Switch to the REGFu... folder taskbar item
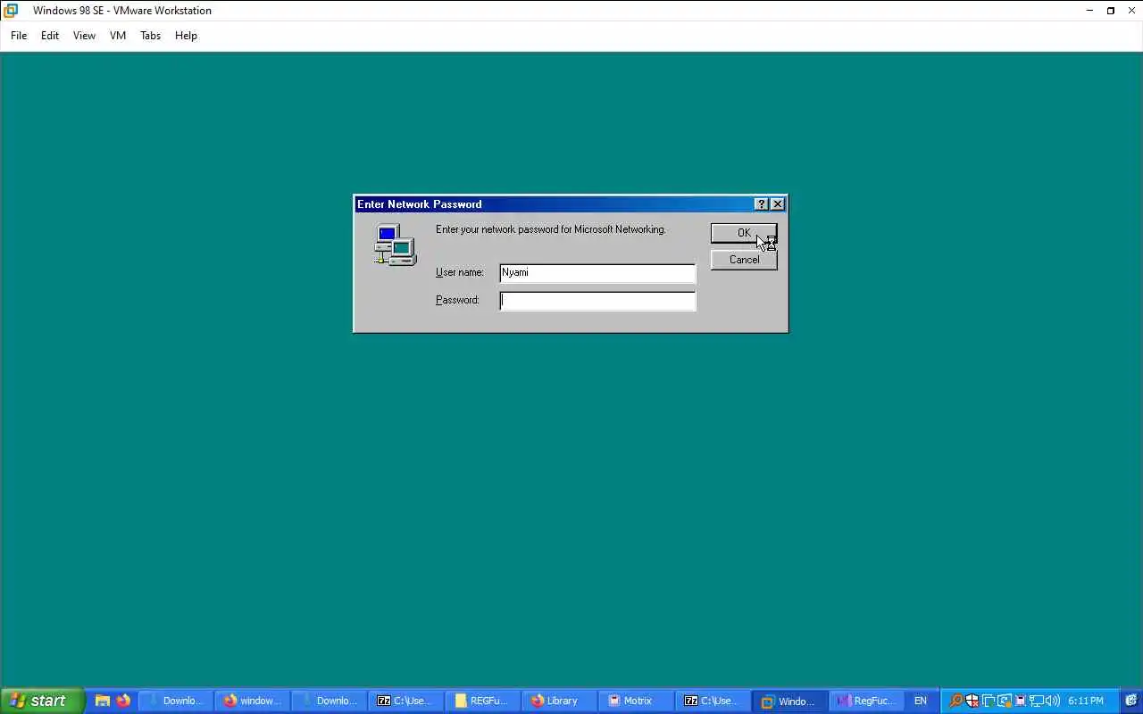1143x714 pixels. tap(482, 701)
